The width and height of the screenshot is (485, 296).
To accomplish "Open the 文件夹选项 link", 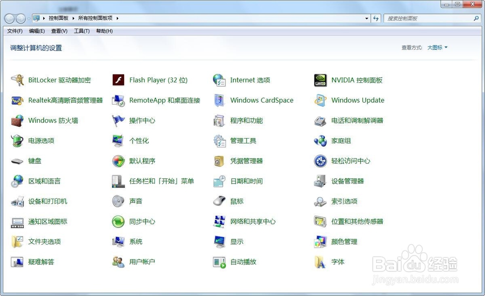I will pos(45,242).
